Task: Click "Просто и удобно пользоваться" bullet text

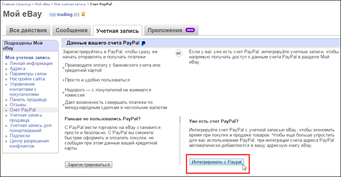Action: point(97,80)
